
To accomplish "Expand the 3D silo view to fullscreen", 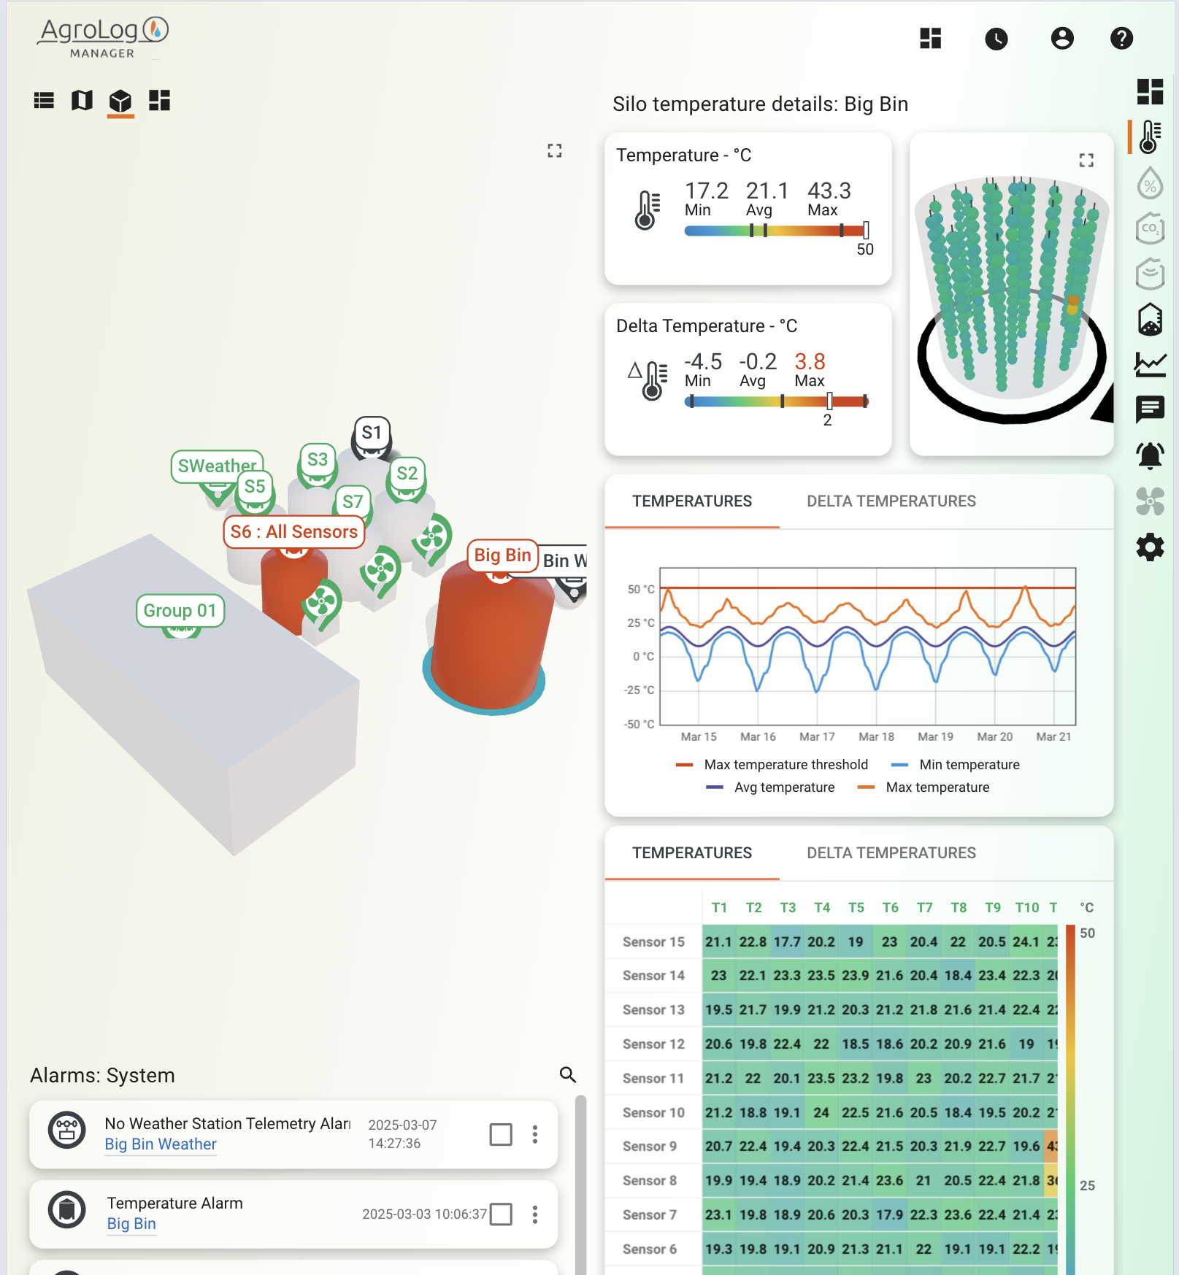I will point(1086,159).
